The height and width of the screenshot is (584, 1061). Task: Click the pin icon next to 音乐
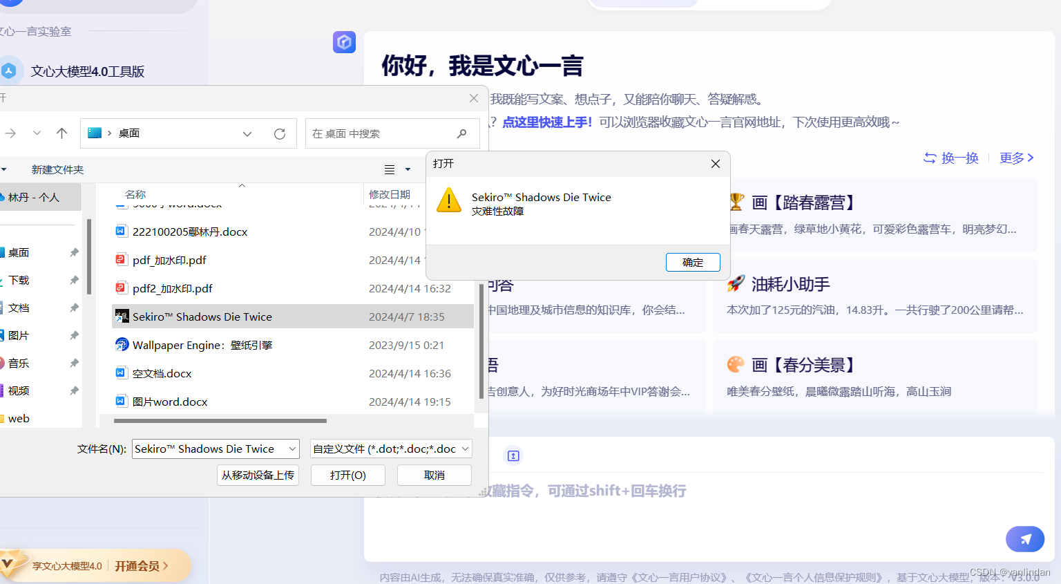click(74, 363)
